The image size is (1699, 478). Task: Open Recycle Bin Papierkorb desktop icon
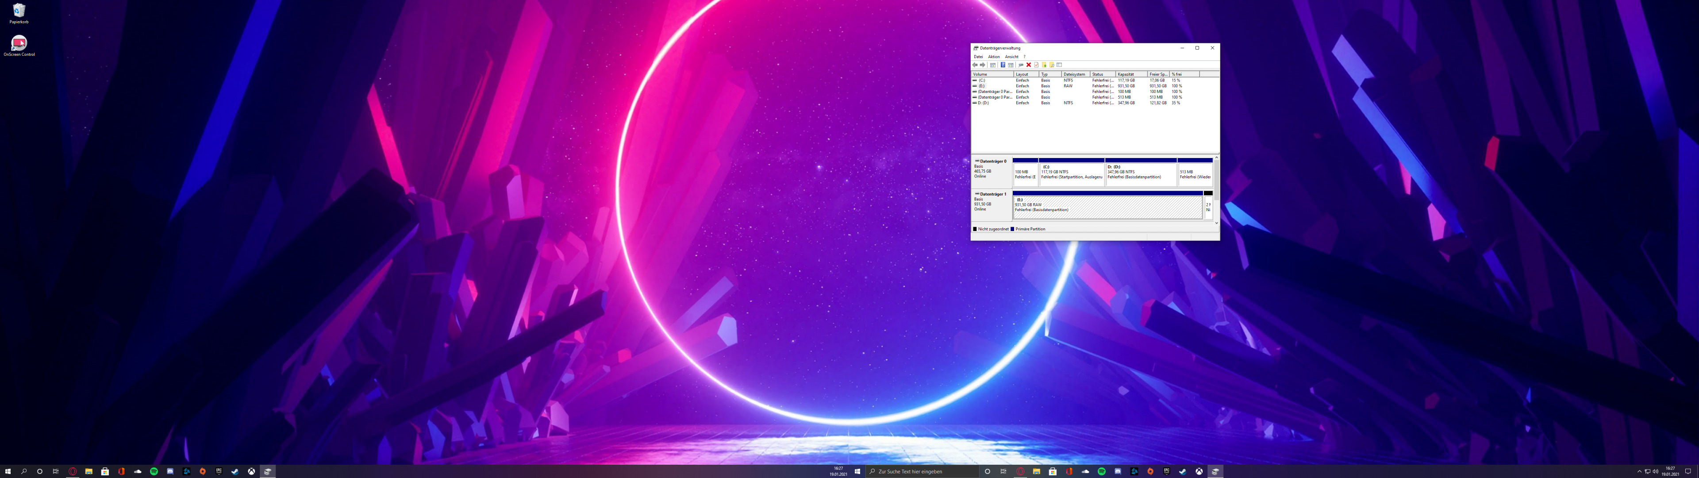[19, 11]
